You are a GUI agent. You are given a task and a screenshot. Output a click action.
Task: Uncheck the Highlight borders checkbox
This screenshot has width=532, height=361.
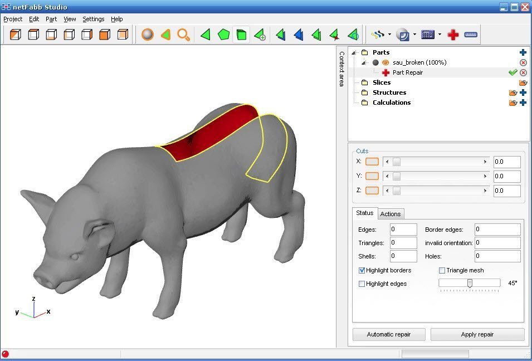click(x=362, y=270)
